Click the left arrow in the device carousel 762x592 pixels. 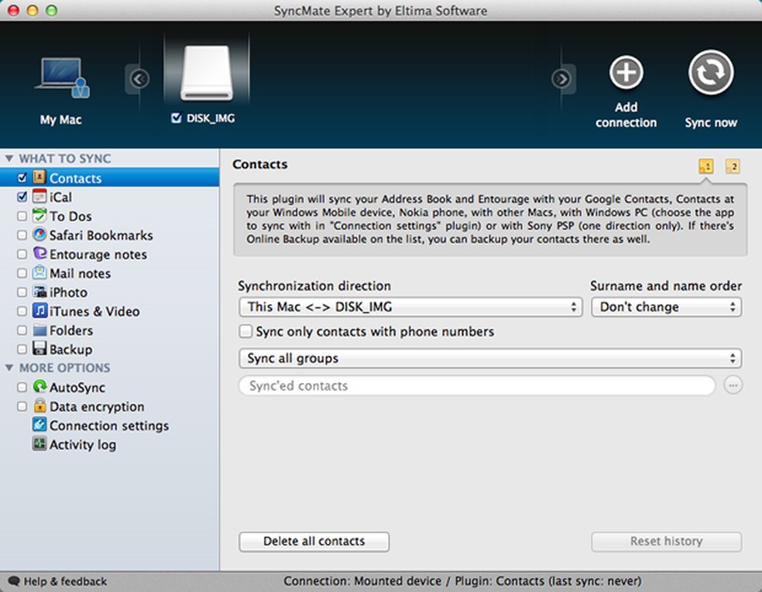(138, 78)
